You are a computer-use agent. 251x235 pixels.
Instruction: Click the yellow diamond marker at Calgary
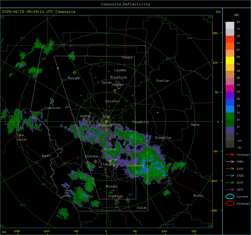[110, 161]
